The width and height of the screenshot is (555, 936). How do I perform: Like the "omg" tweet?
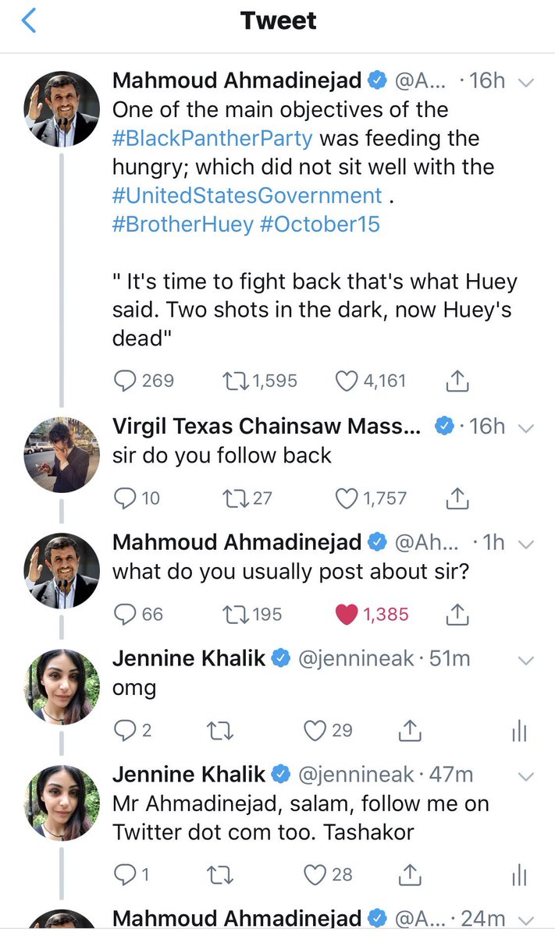click(x=314, y=731)
